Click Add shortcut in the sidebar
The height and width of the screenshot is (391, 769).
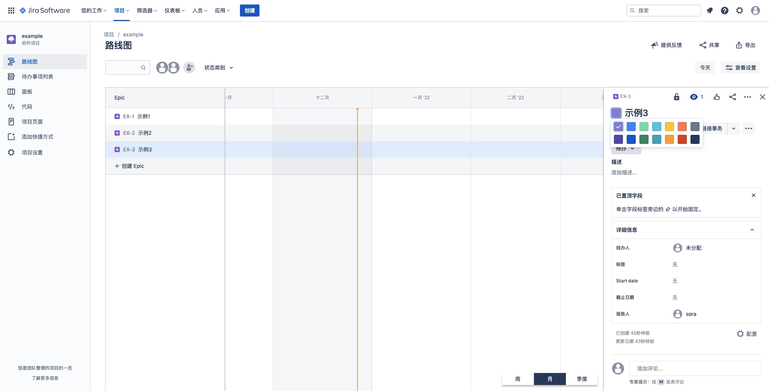tap(45, 137)
